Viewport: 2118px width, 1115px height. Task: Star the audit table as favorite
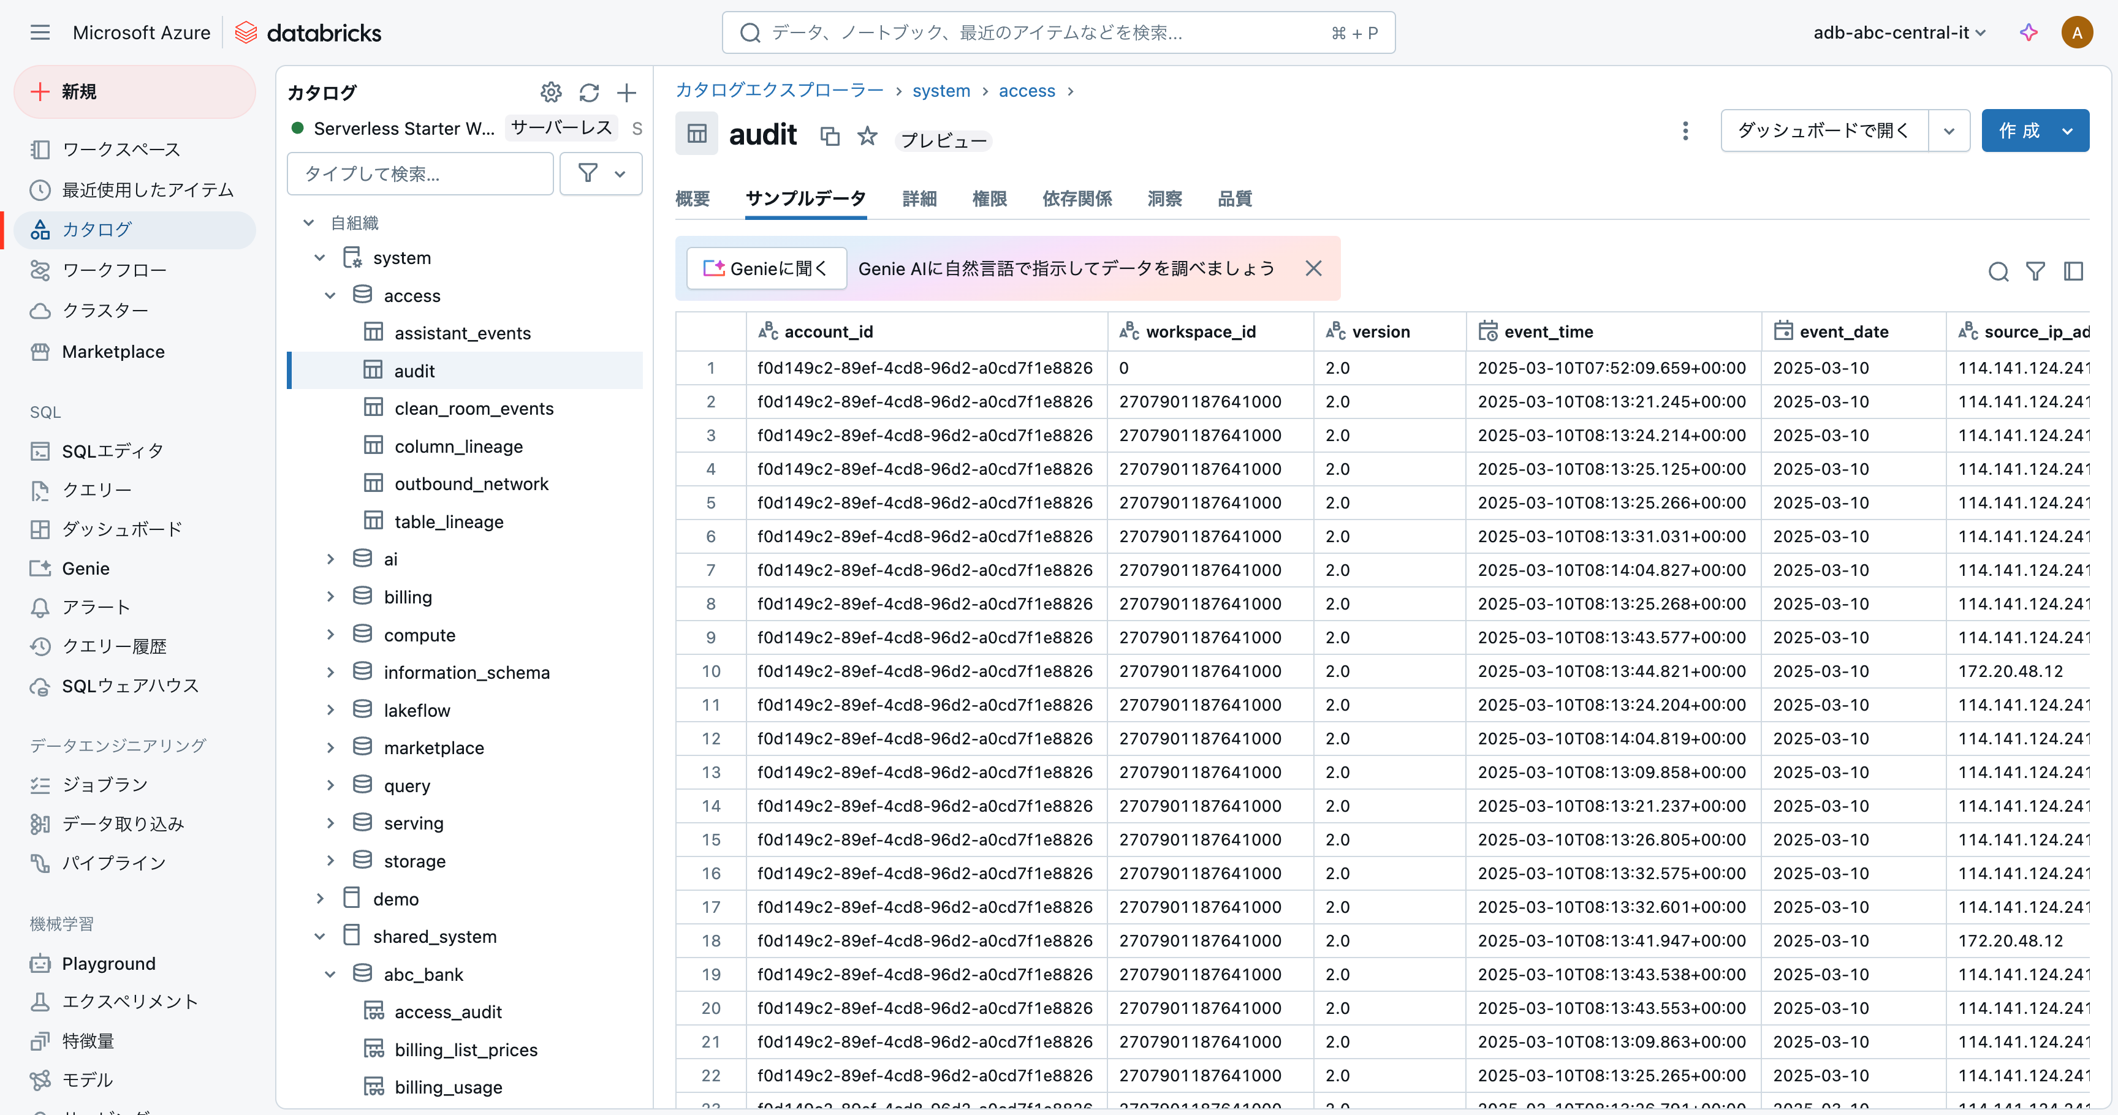[x=867, y=135]
